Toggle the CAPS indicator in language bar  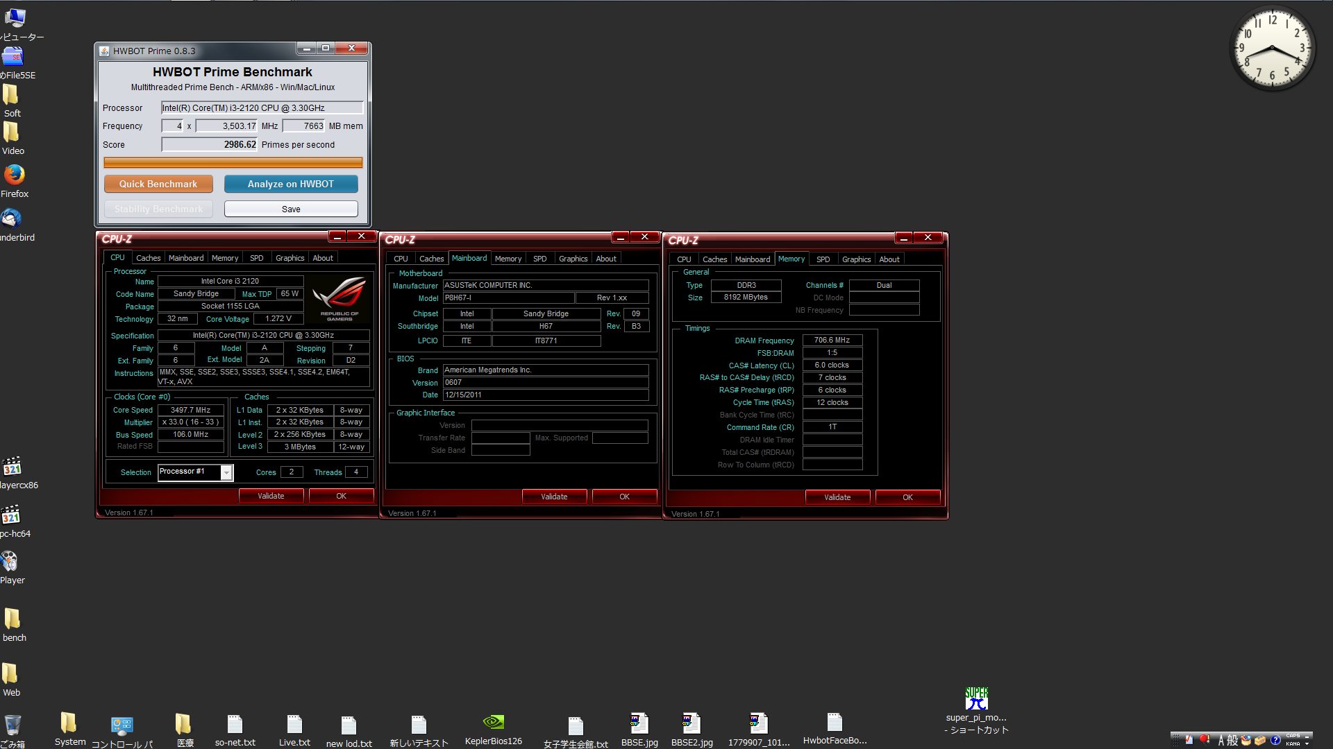(x=1293, y=736)
